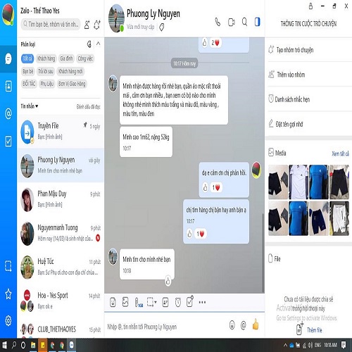
Task: Select the Khách hàng category tag
Action: tap(46, 58)
